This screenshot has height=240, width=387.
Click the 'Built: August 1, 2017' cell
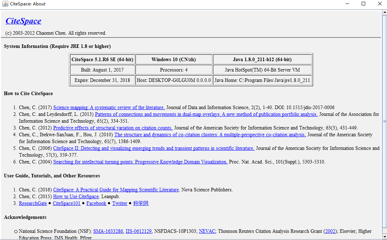[x=102, y=70]
